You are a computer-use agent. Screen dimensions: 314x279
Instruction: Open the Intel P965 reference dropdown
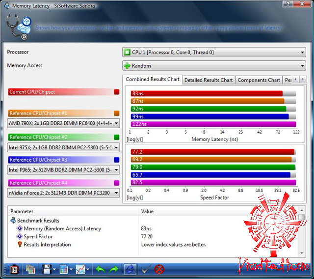63,170
